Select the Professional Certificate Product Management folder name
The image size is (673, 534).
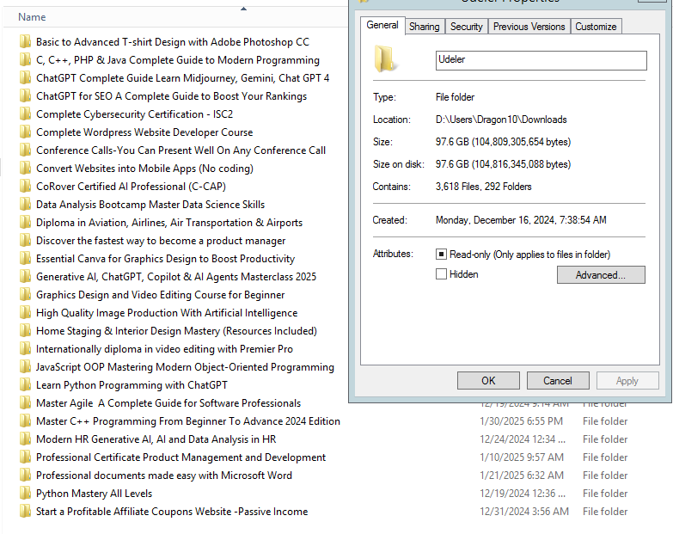point(180,457)
